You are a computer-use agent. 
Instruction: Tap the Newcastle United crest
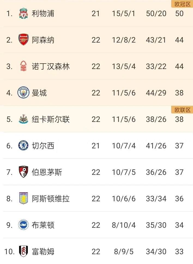(x=23, y=119)
